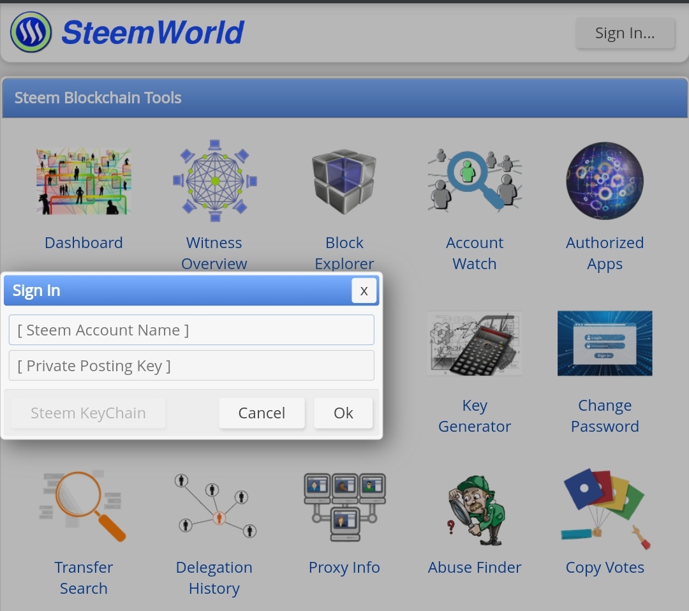Click the Transfer Search label
This screenshot has width=689, height=611.
(84, 578)
